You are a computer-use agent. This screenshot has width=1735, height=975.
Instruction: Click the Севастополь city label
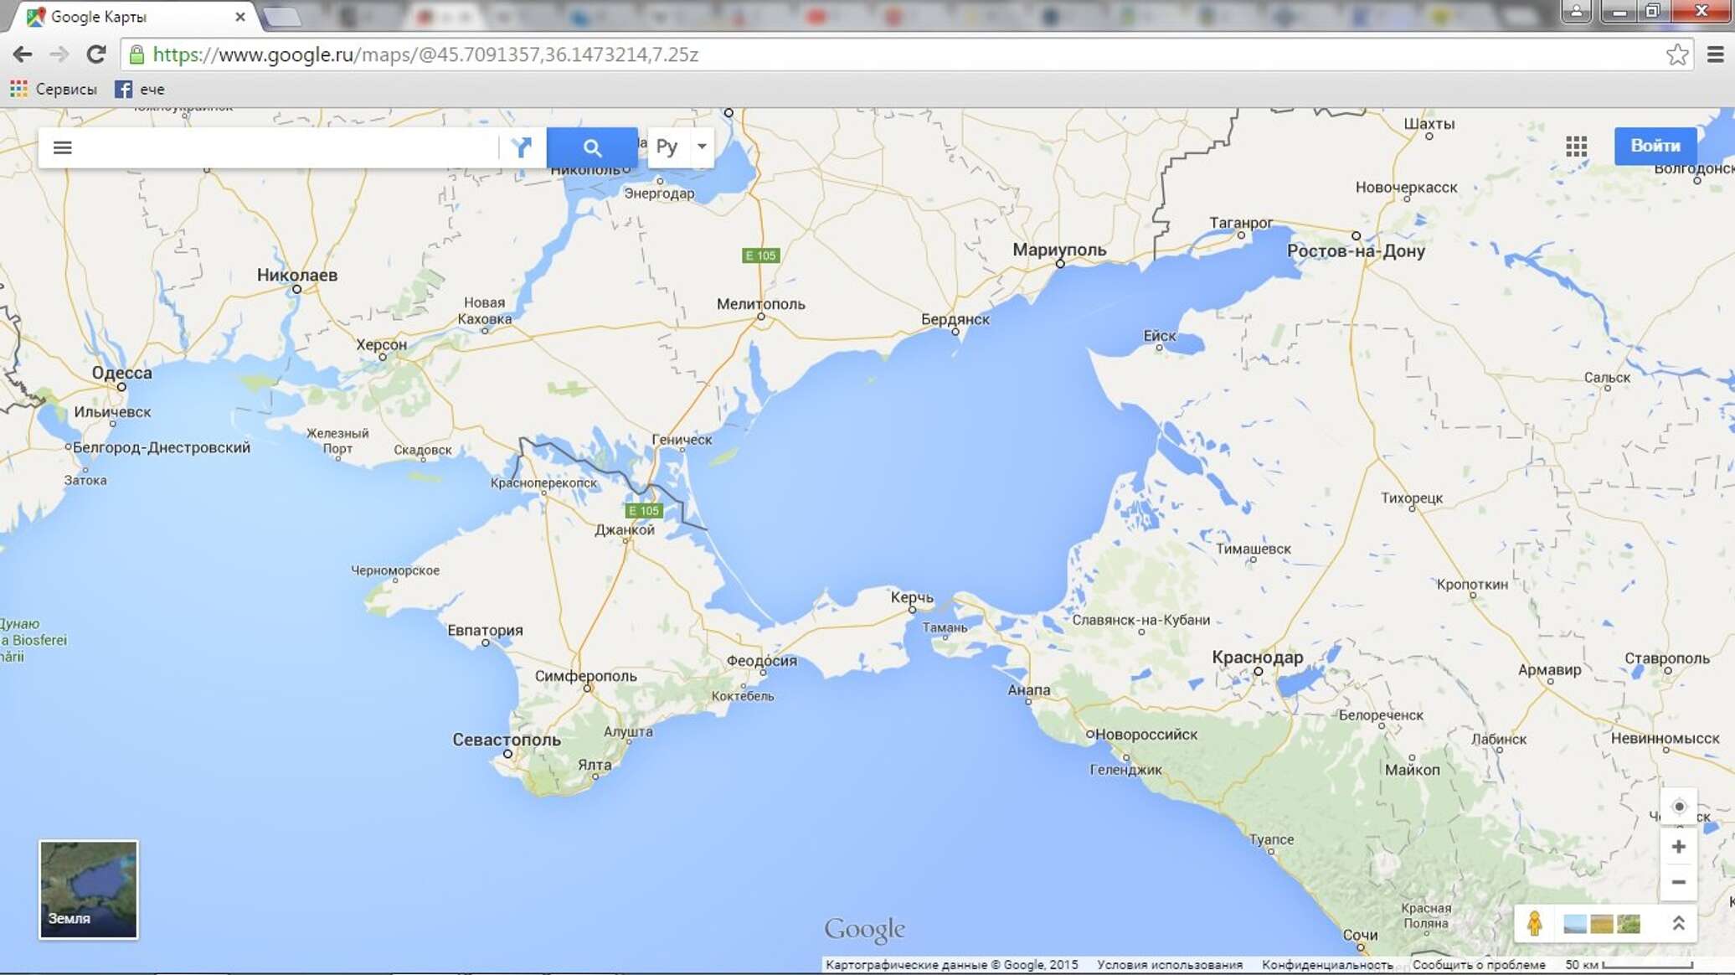pos(507,740)
